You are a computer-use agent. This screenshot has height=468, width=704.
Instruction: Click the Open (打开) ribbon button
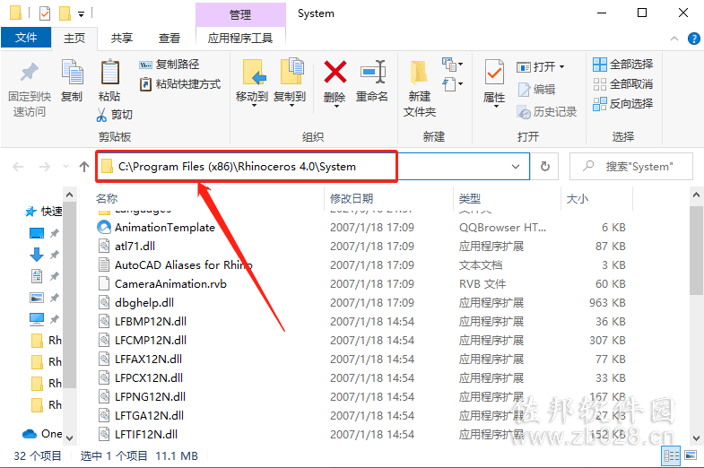point(536,67)
